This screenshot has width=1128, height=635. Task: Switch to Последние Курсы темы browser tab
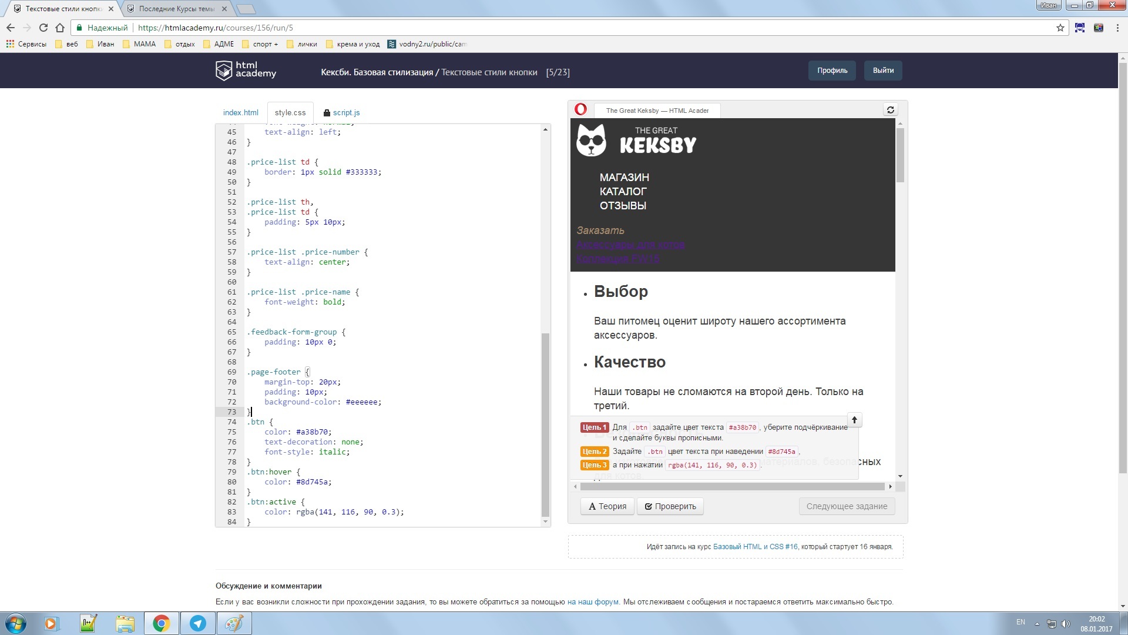(x=176, y=9)
